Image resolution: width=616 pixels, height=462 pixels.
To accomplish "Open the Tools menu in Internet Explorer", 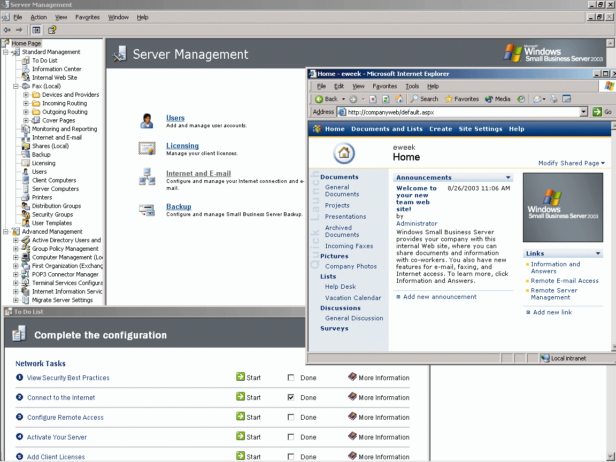I will [412, 86].
